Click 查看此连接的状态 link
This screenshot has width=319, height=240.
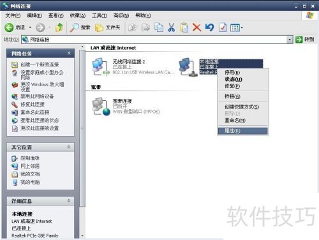click(x=40, y=121)
